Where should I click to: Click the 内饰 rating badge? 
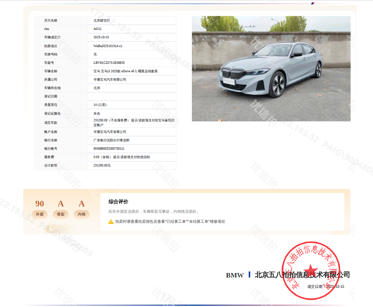82,214
